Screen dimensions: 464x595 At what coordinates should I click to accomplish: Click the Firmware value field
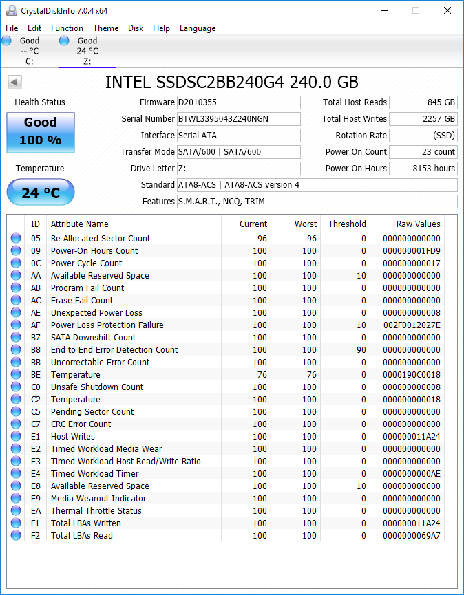238,102
